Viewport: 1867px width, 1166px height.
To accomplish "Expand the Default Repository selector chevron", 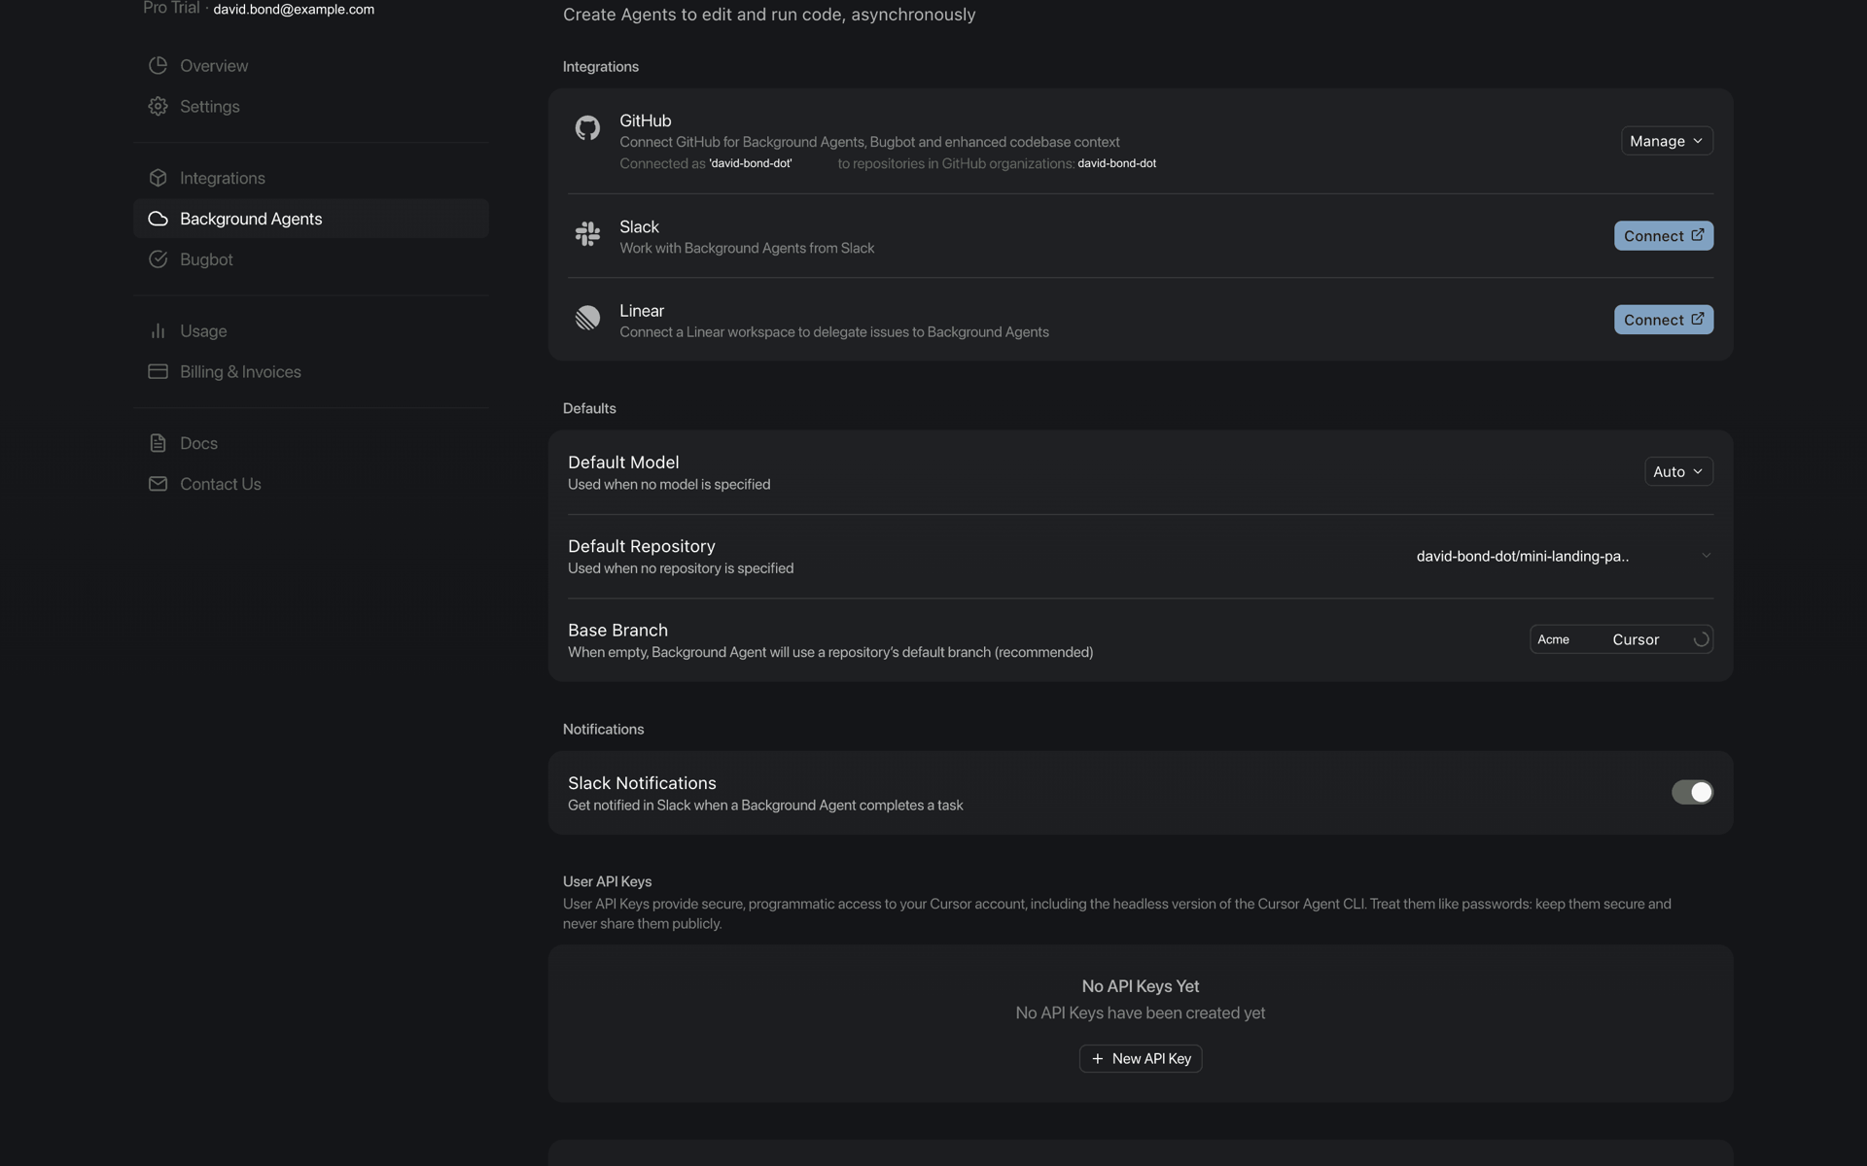I will (x=1706, y=556).
